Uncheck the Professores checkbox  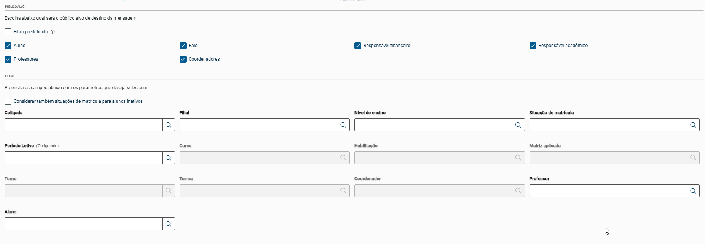coord(8,59)
